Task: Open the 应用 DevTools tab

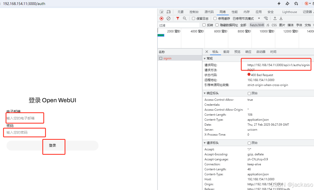Action: coord(258,12)
